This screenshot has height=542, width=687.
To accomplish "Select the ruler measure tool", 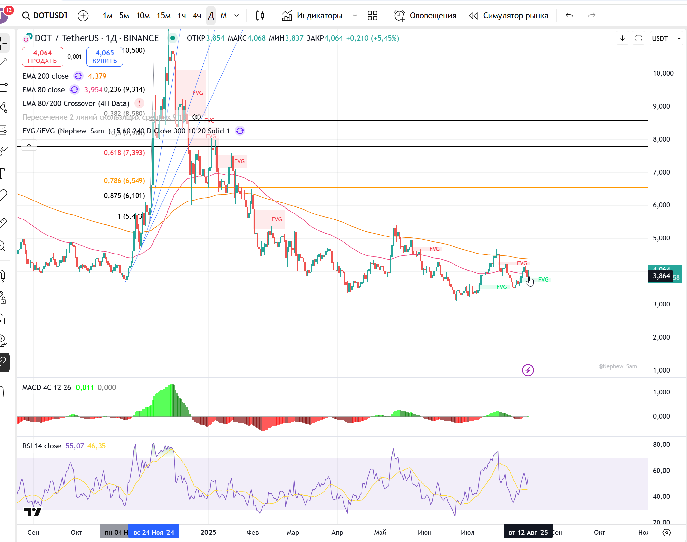I will click(x=3, y=223).
